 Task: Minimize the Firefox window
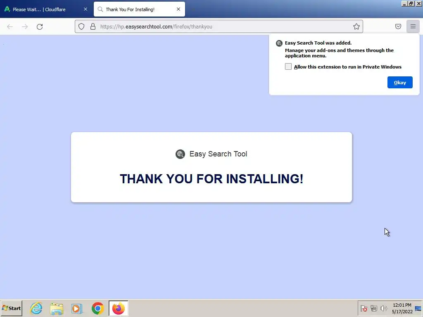coord(404,3)
